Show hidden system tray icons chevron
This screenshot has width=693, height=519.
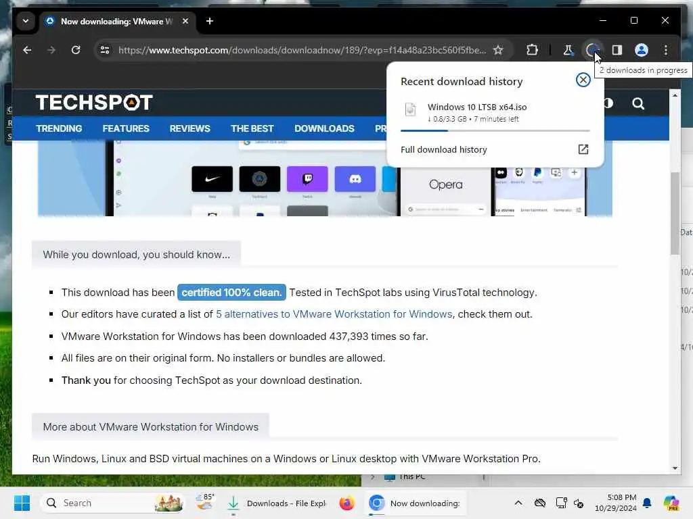[x=518, y=503]
